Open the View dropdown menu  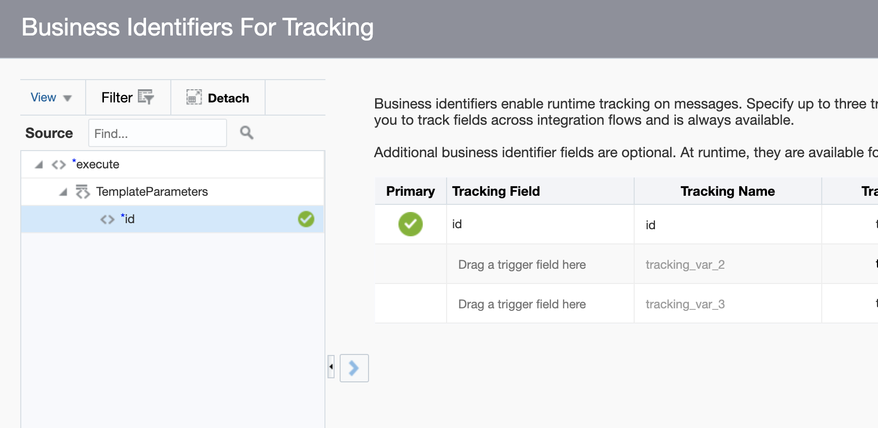pos(51,97)
